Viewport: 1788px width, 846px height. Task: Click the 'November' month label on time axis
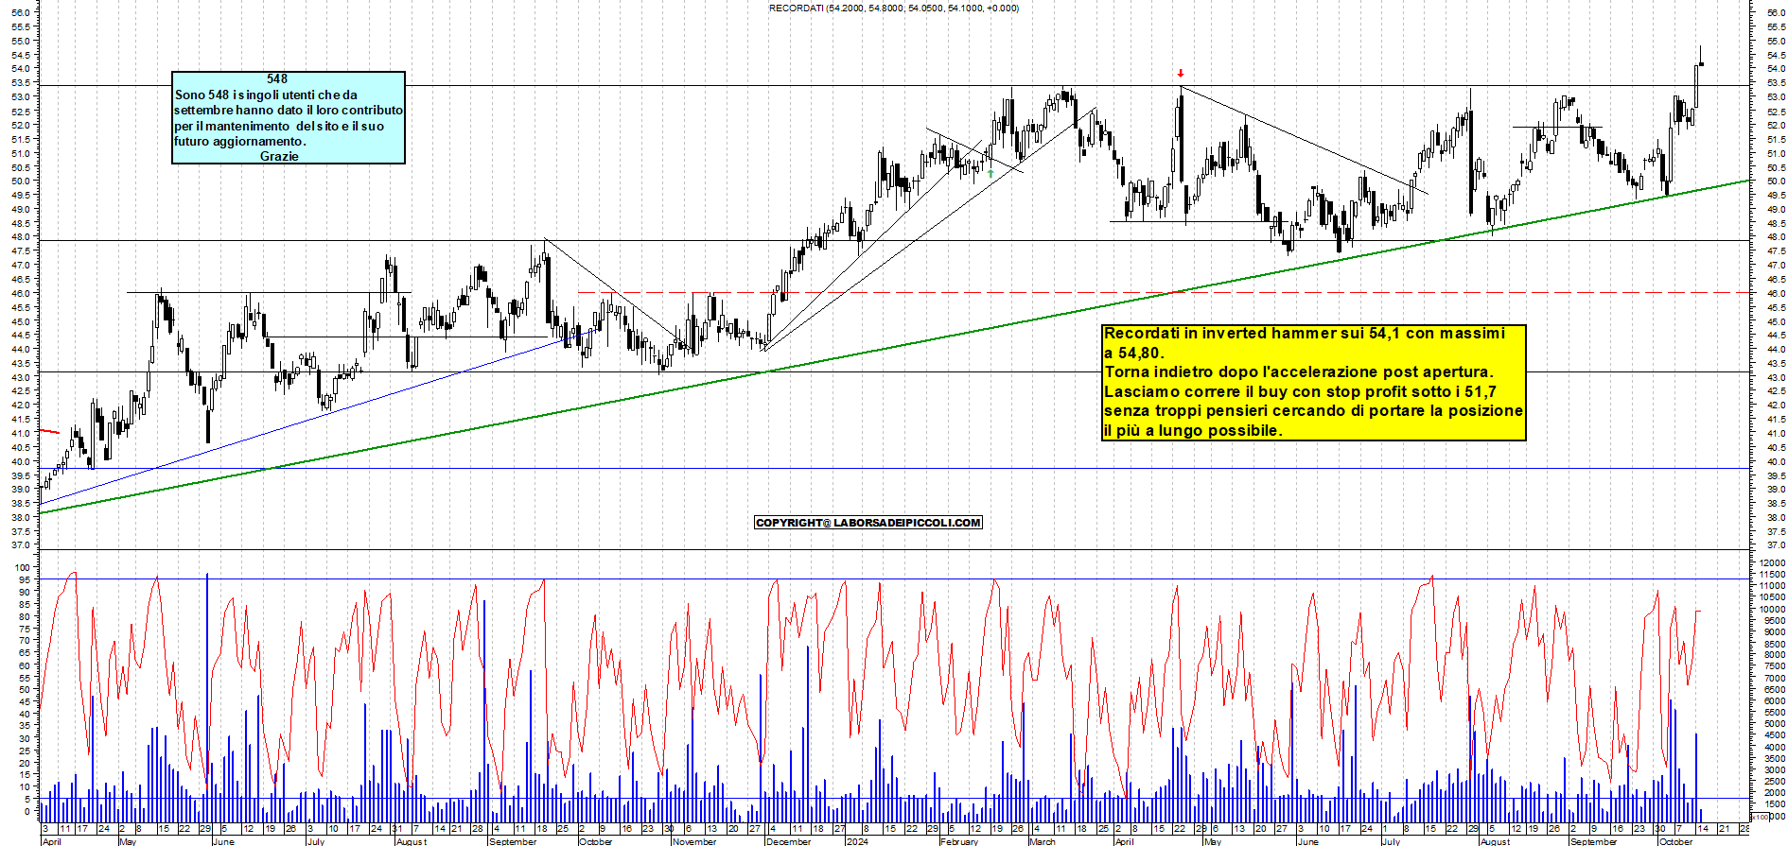[x=695, y=841]
